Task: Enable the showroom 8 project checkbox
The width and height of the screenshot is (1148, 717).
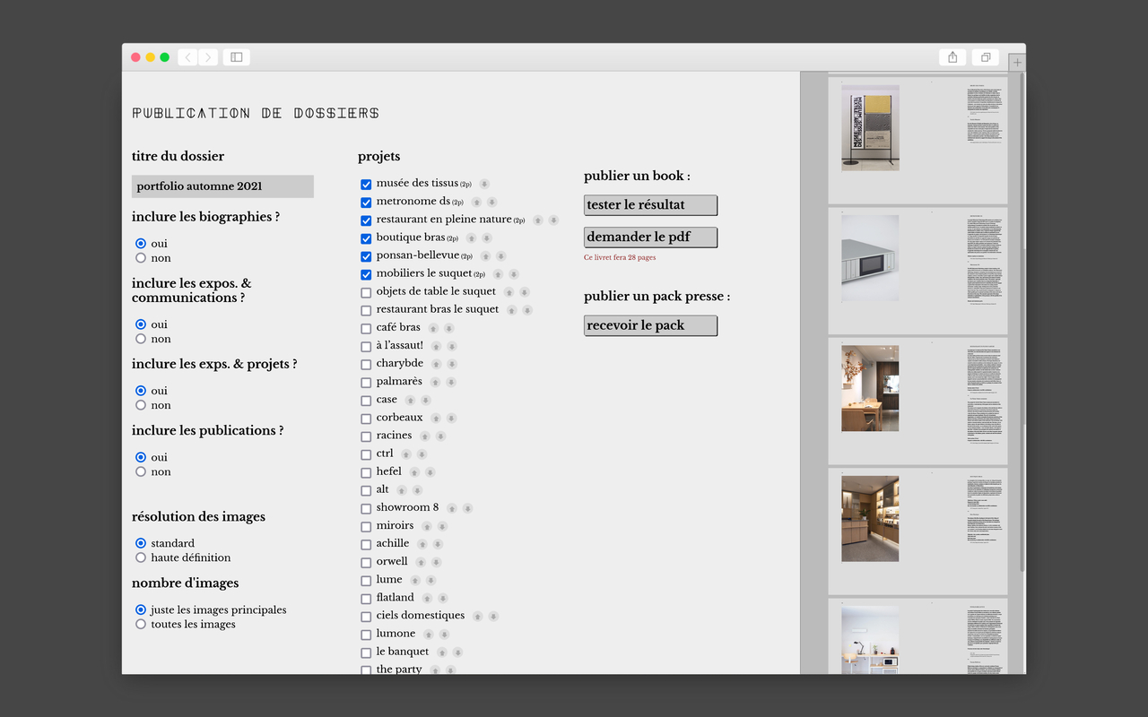Action: tap(366, 508)
